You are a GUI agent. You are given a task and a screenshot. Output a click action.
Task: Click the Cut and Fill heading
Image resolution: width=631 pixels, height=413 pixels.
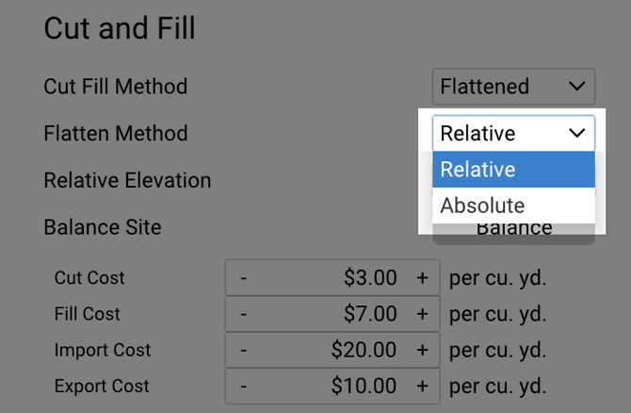point(120,28)
